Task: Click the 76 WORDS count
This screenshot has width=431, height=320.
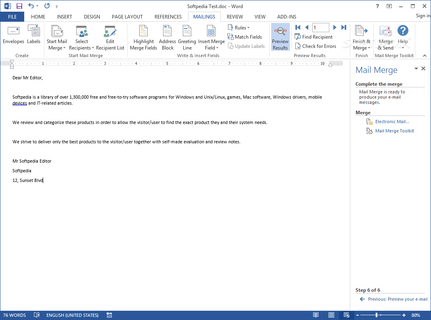Action: [x=15, y=315]
